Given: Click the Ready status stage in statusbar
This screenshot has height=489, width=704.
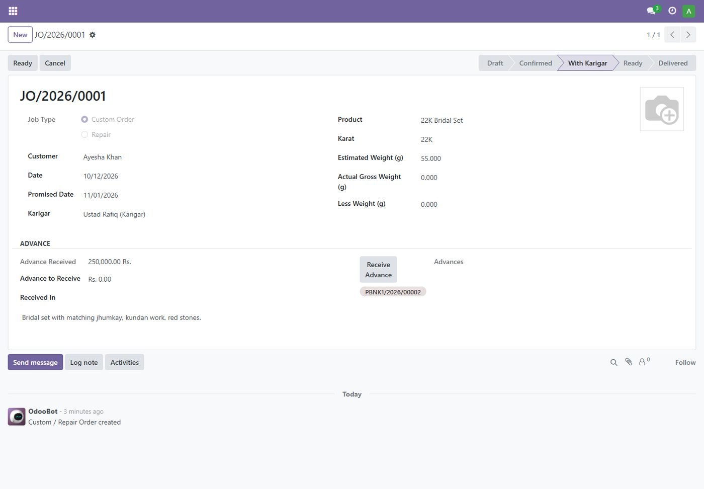Looking at the screenshot, I should click(x=633, y=63).
